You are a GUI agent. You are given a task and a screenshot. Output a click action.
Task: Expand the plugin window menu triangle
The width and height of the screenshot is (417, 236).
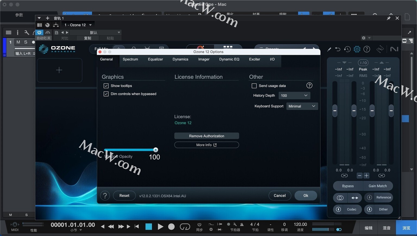39,18
